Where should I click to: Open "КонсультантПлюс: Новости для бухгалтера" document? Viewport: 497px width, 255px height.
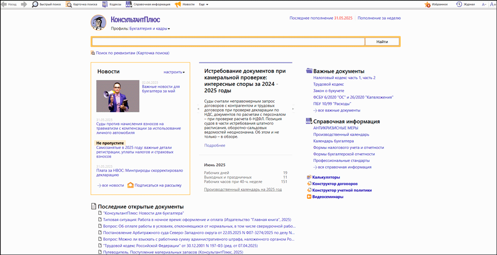[144, 213]
